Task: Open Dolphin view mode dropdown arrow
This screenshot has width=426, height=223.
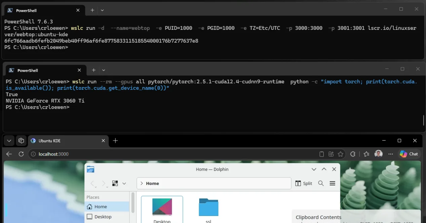Action: [124, 183]
